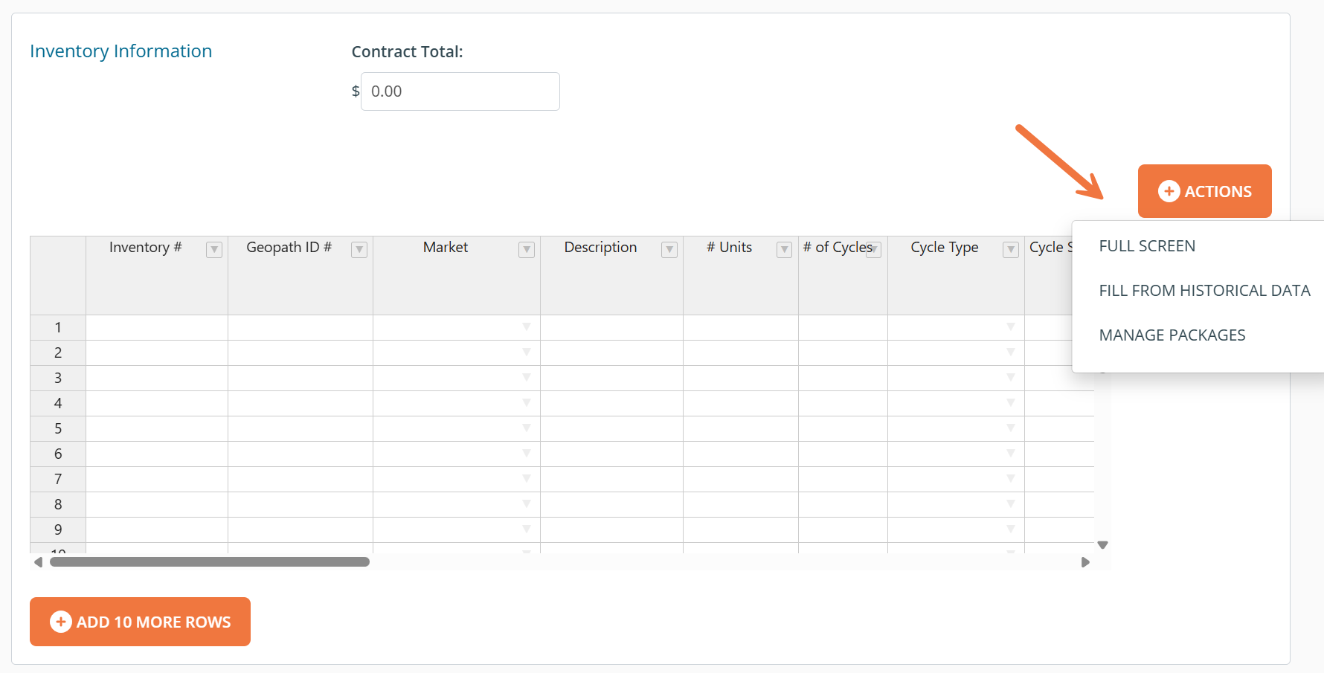Image resolution: width=1324 pixels, height=673 pixels.
Task: Open the Cycle Type column filter icon
Action: (x=1010, y=250)
